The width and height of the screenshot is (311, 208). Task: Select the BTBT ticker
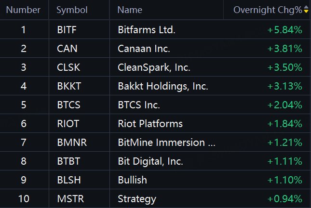[68, 161]
